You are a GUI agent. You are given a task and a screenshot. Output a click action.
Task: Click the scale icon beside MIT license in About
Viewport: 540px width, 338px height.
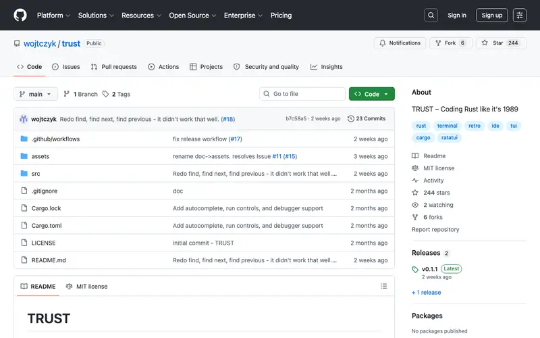pos(415,168)
